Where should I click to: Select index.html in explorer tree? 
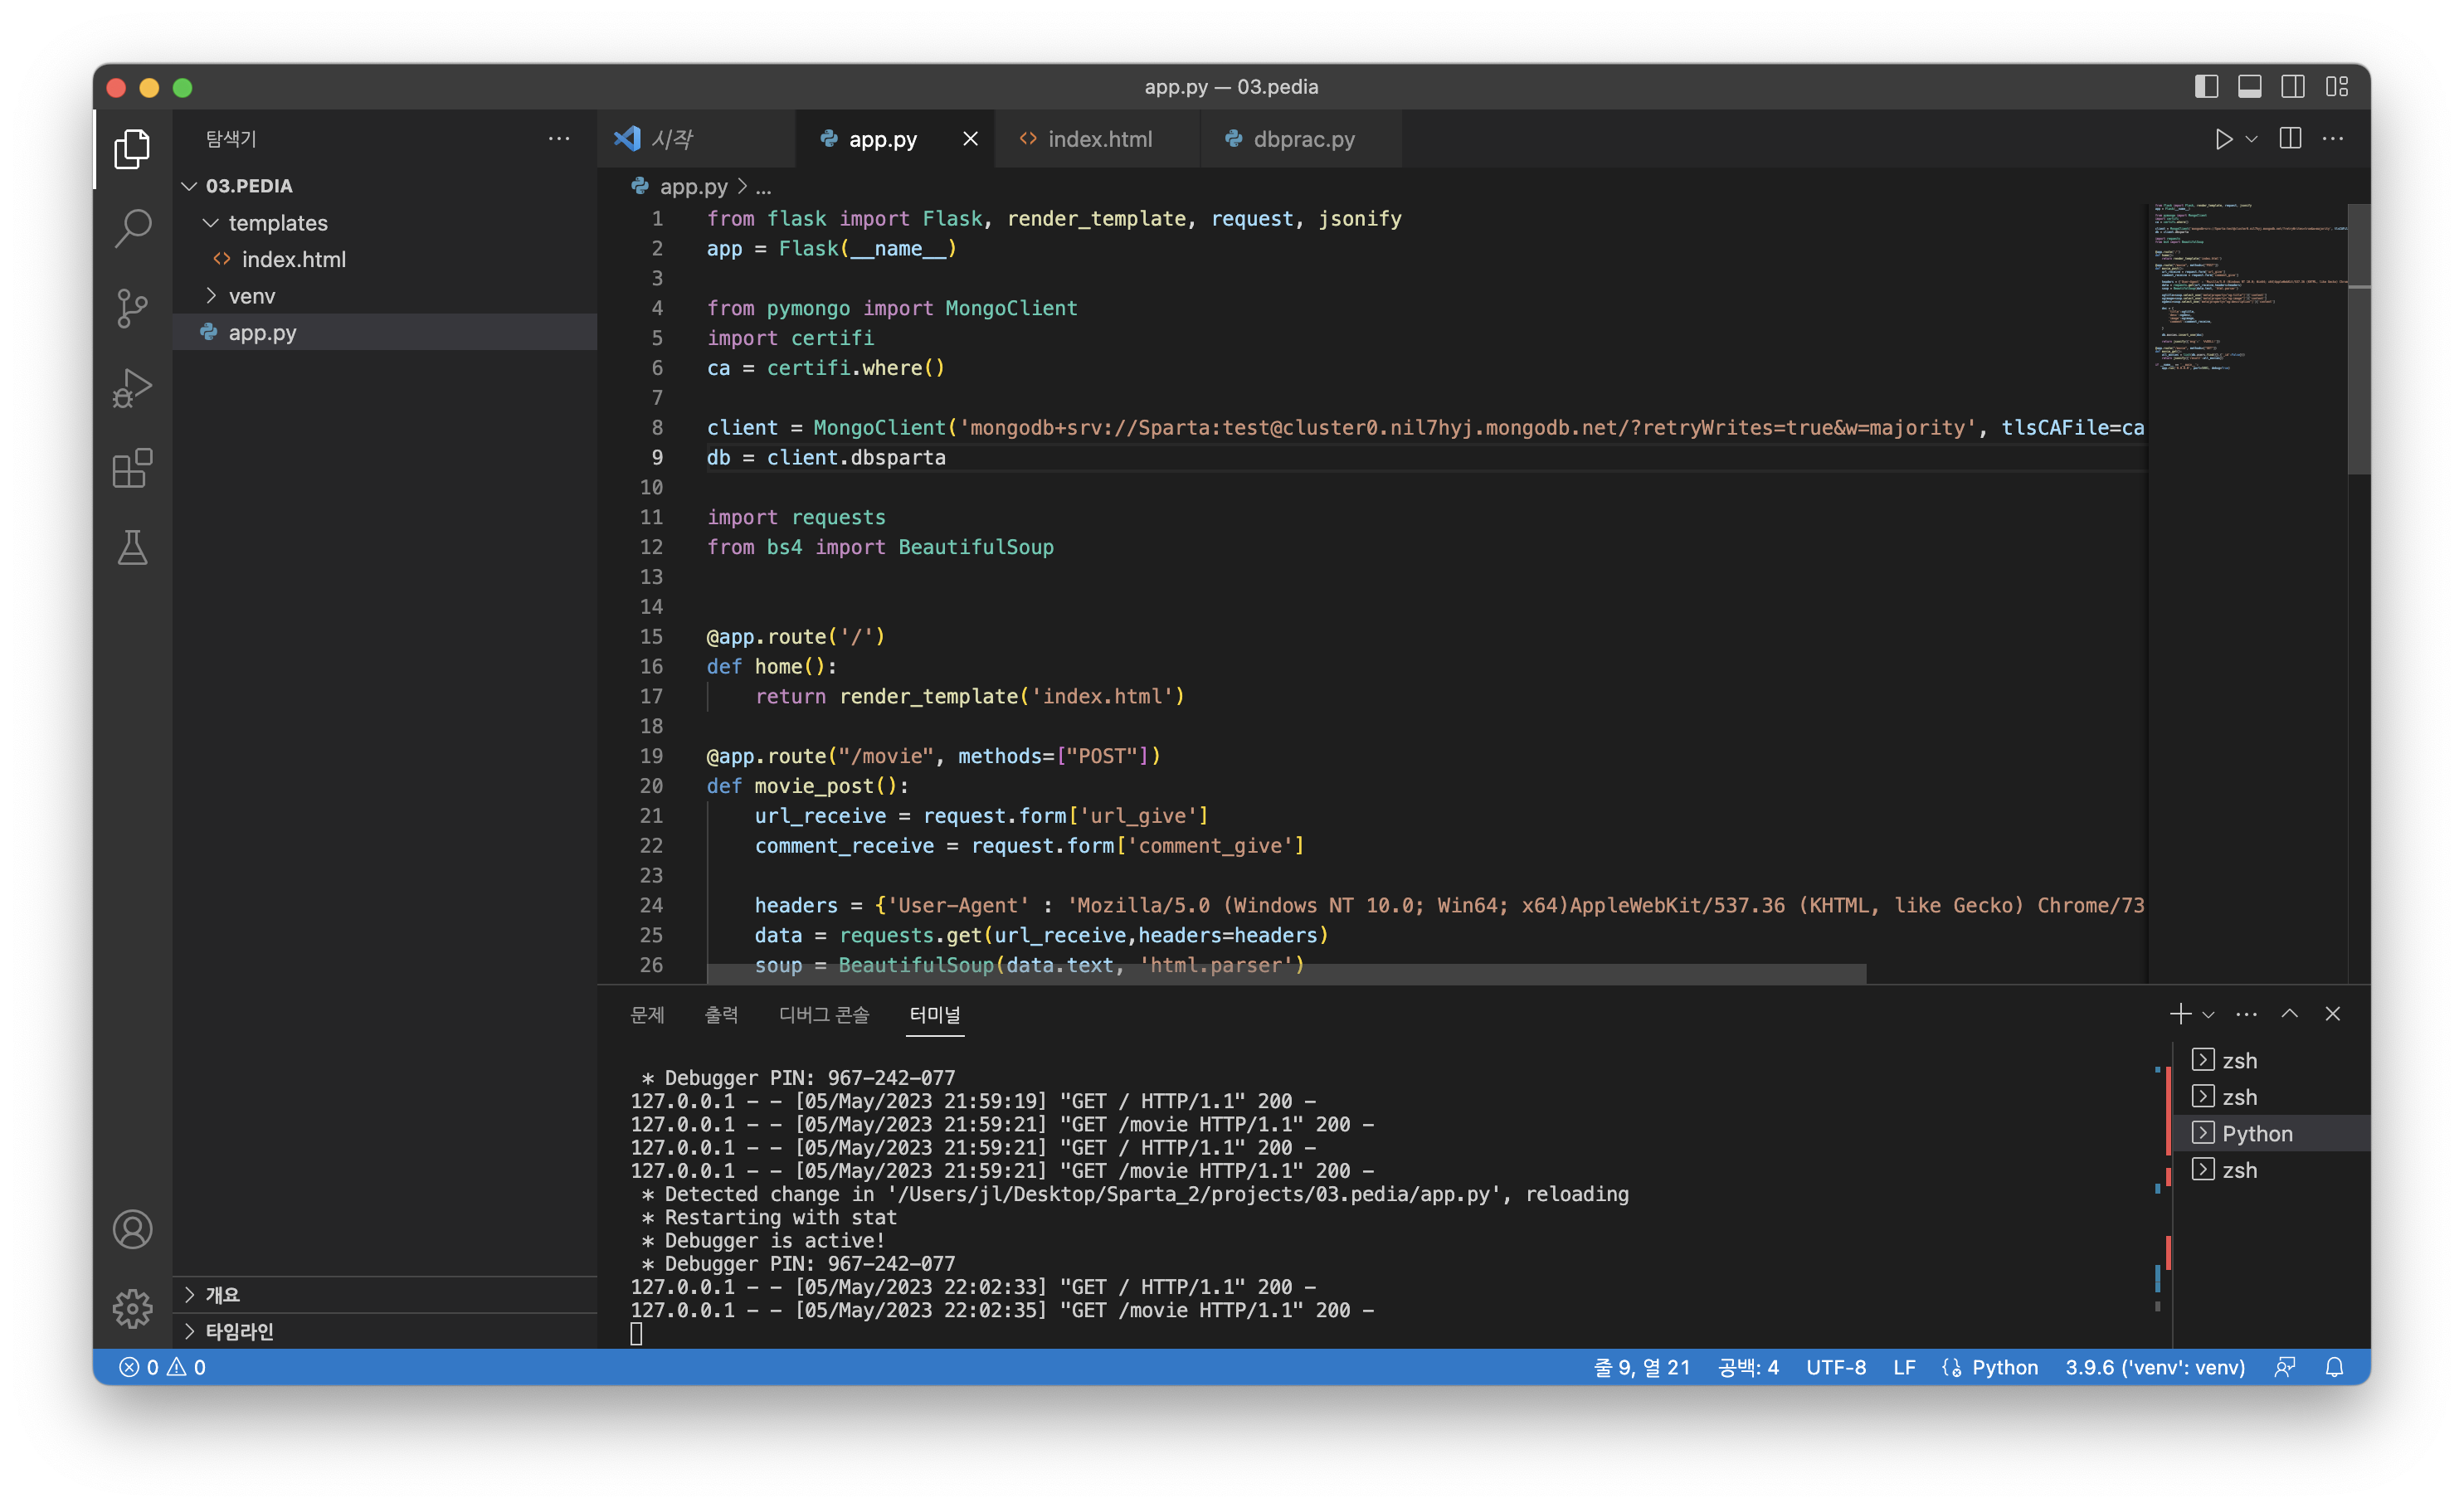tap(384, 259)
